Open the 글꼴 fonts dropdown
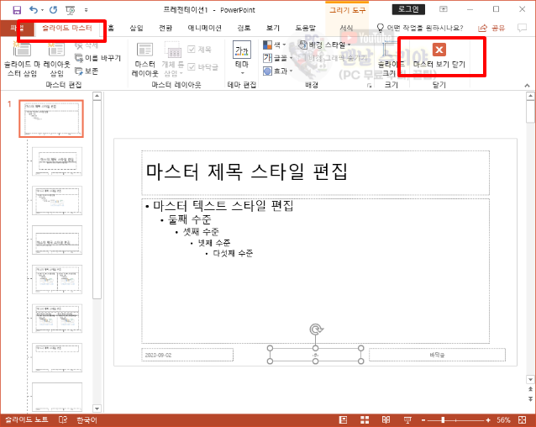 click(278, 58)
